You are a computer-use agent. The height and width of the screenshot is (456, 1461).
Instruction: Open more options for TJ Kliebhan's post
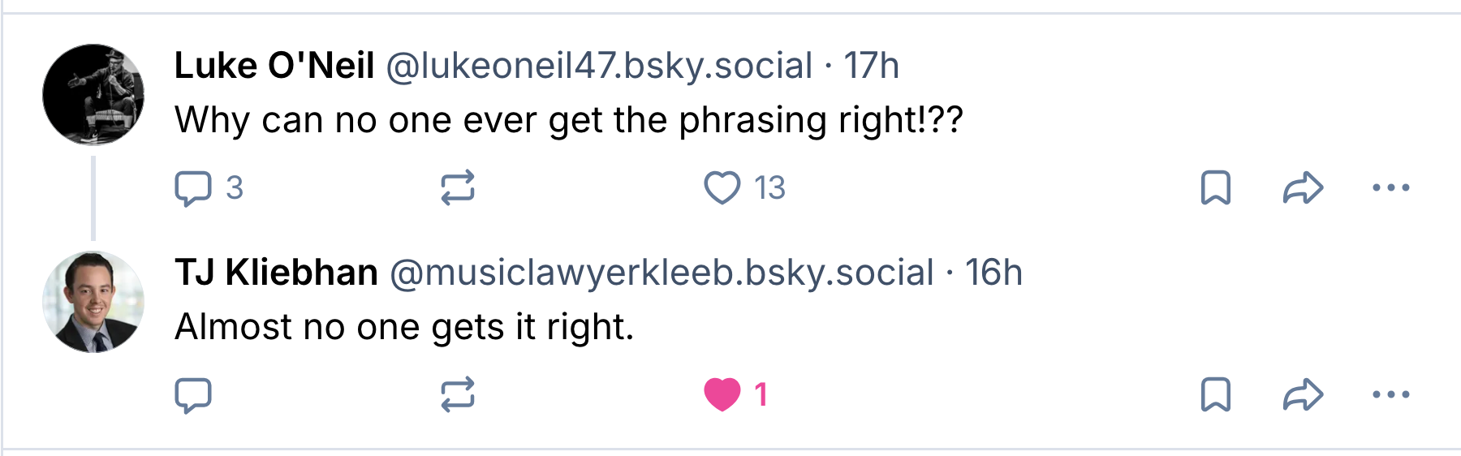(1390, 395)
